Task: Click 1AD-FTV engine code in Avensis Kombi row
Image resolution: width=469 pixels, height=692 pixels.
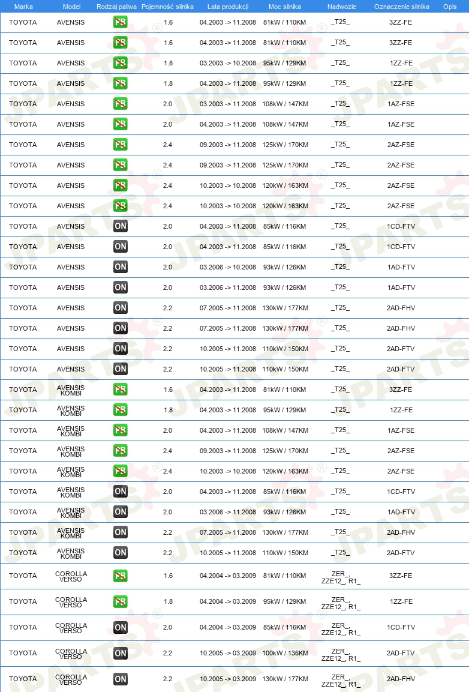Action: (x=401, y=511)
